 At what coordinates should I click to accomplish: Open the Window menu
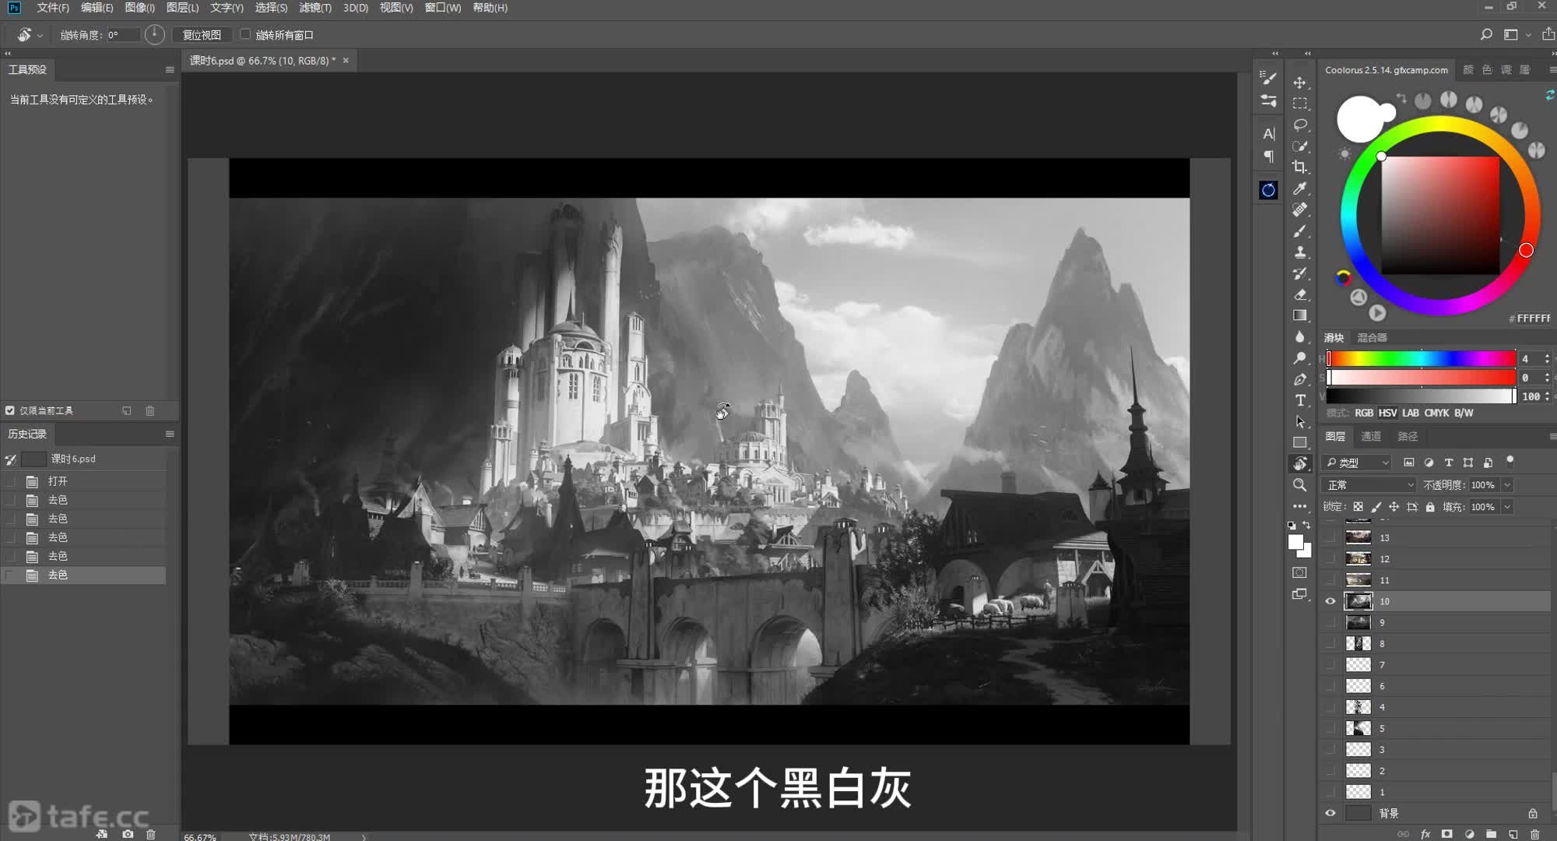pyautogui.click(x=443, y=8)
